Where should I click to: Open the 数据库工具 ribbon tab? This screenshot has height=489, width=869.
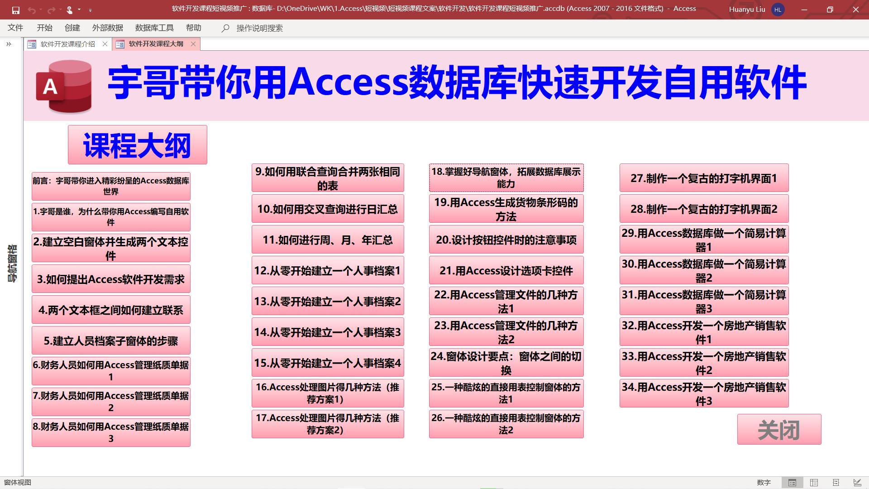154,28
